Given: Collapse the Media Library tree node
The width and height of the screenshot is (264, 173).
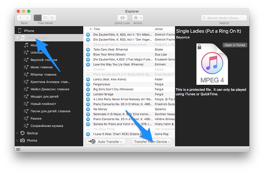Looking at the screenshot, I should [17, 38].
